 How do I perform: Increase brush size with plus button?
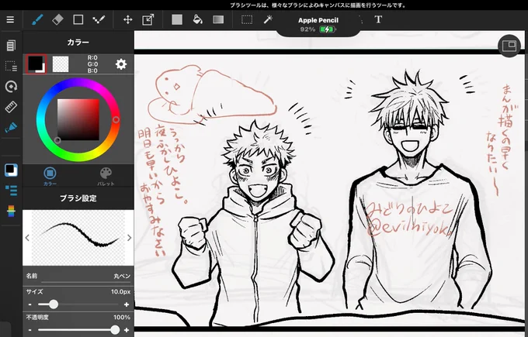click(127, 304)
